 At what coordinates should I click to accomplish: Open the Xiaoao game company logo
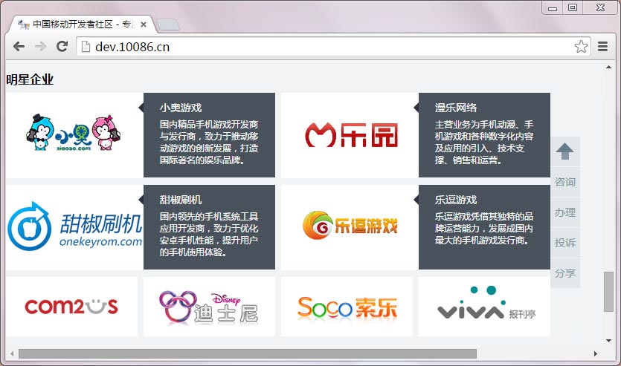[71, 134]
